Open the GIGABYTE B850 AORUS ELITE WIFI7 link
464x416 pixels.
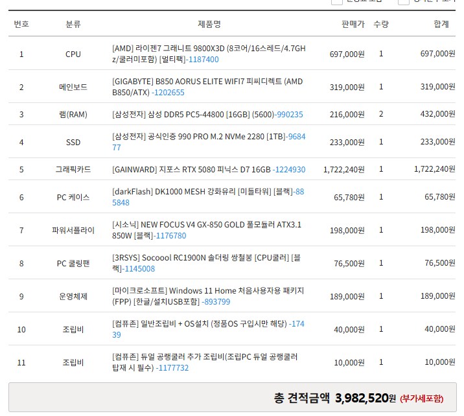(x=207, y=87)
